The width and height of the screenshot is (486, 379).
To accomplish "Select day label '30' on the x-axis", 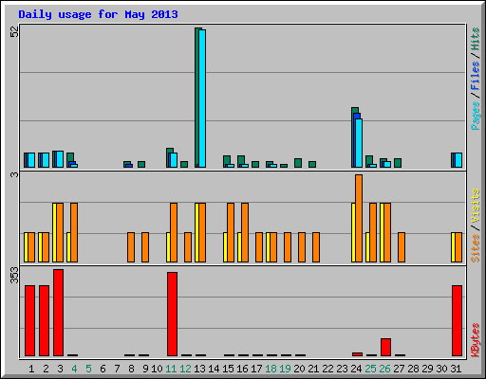I will [x=441, y=369].
